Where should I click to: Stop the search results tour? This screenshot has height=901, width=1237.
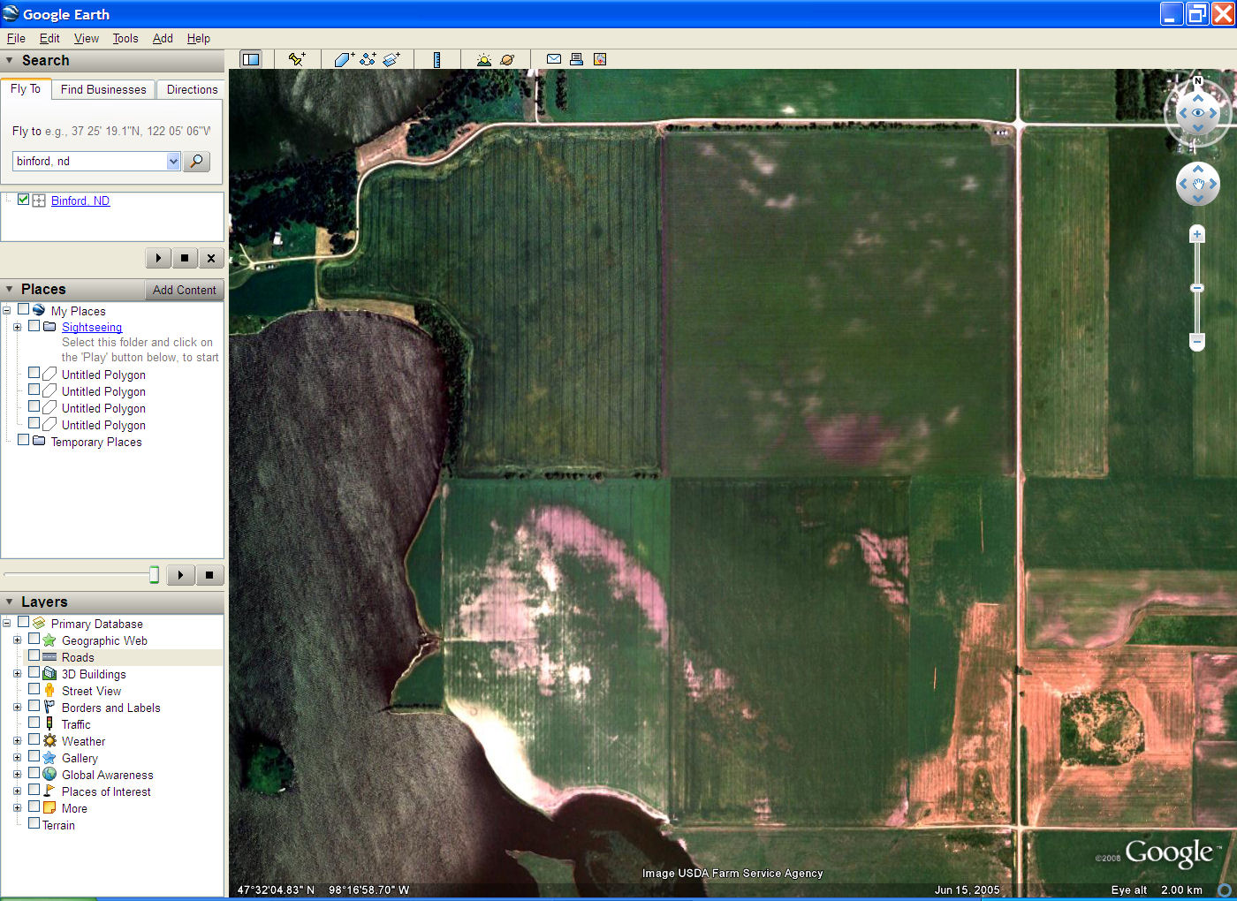point(184,258)
